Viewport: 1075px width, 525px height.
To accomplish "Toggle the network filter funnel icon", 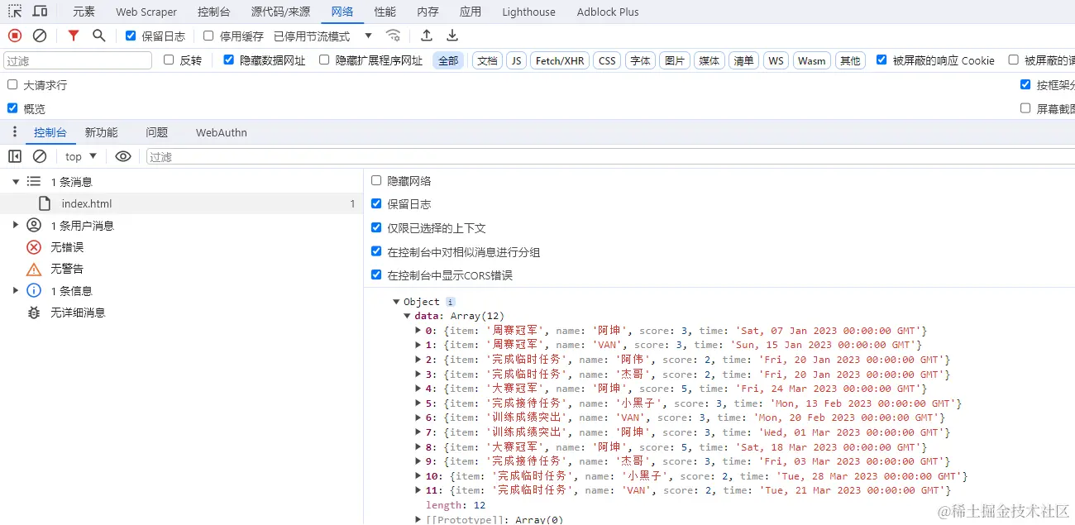I will click(74, 36).
